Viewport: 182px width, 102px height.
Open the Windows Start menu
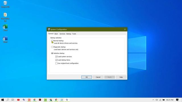coord(3,100)
